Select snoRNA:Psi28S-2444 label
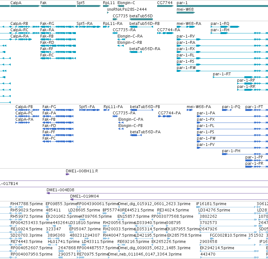This screenshot has height=259, width=268. tap(127, 9)
